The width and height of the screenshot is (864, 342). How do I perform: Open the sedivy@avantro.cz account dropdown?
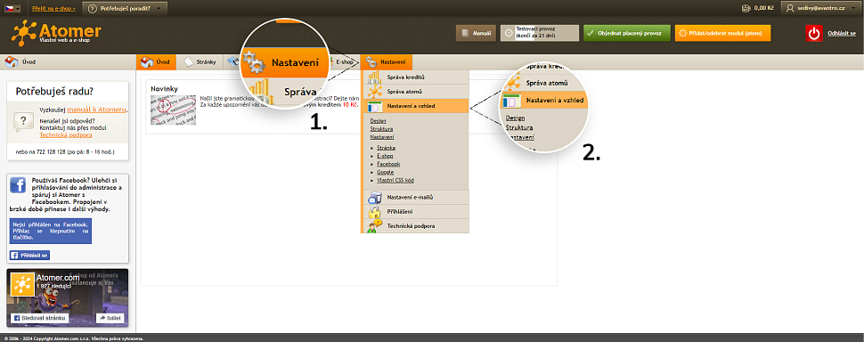820,9
